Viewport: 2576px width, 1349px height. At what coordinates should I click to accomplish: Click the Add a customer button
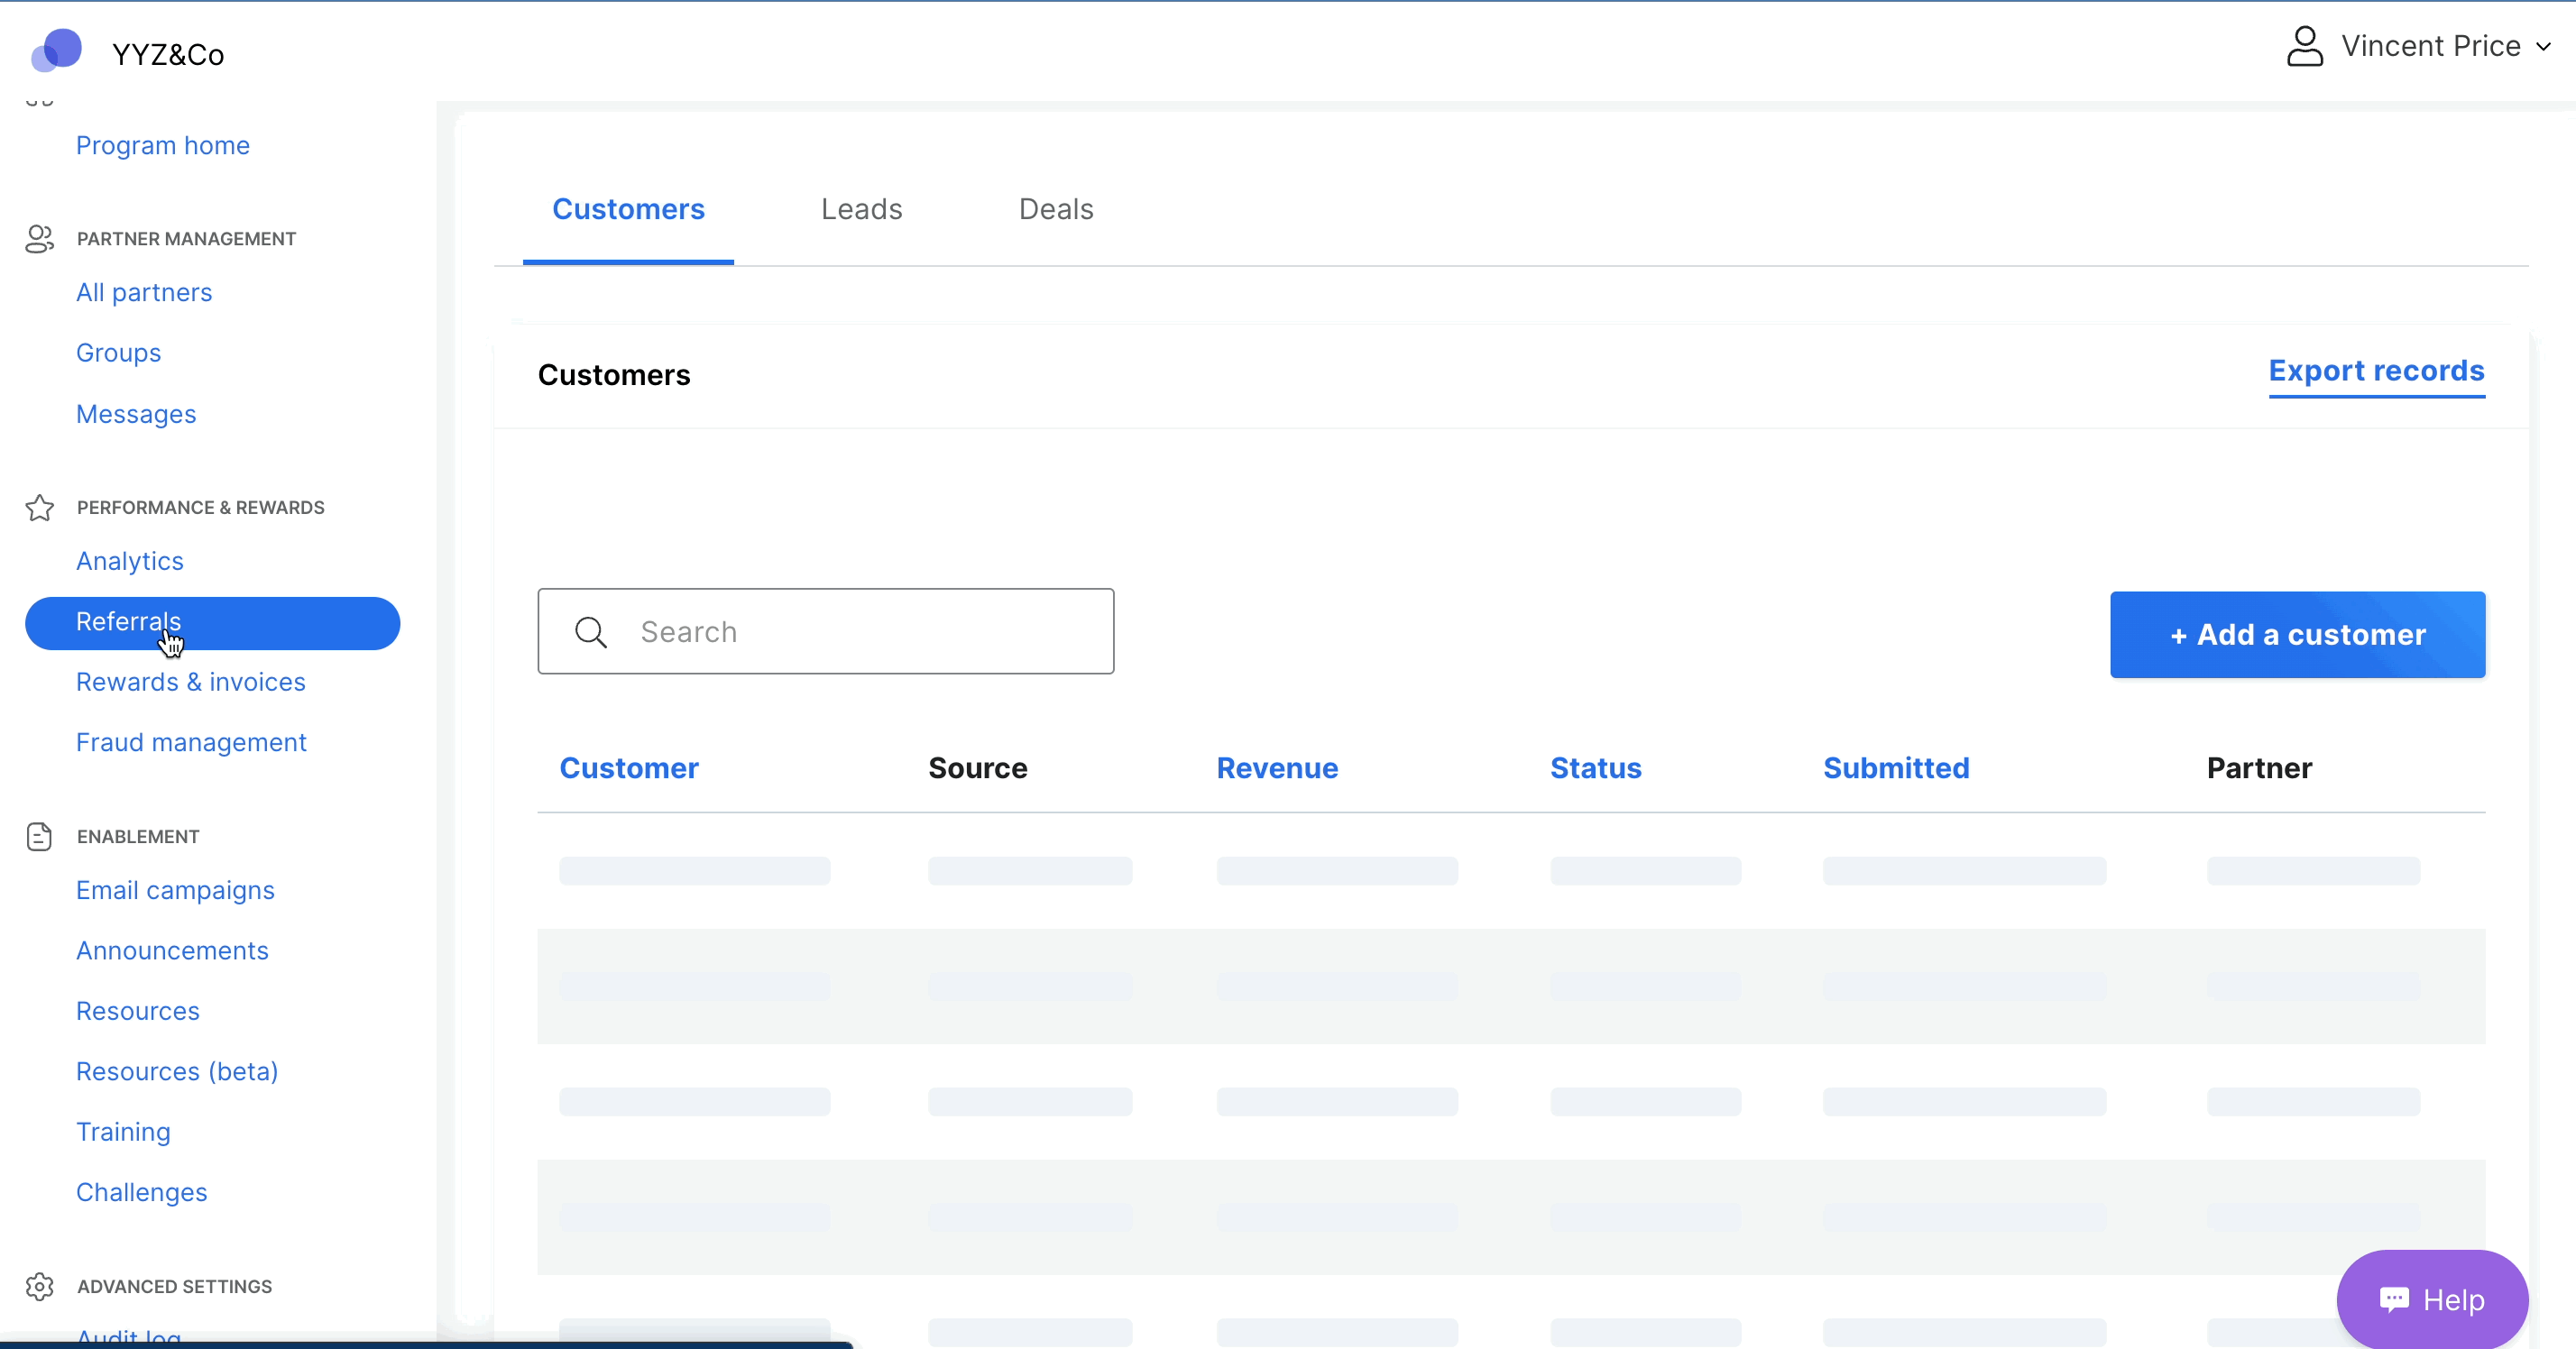[2297, 635]
